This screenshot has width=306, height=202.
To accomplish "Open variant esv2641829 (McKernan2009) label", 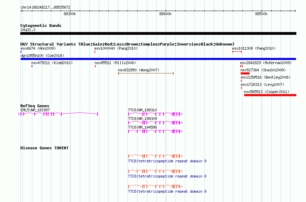I will pos(266,63).
